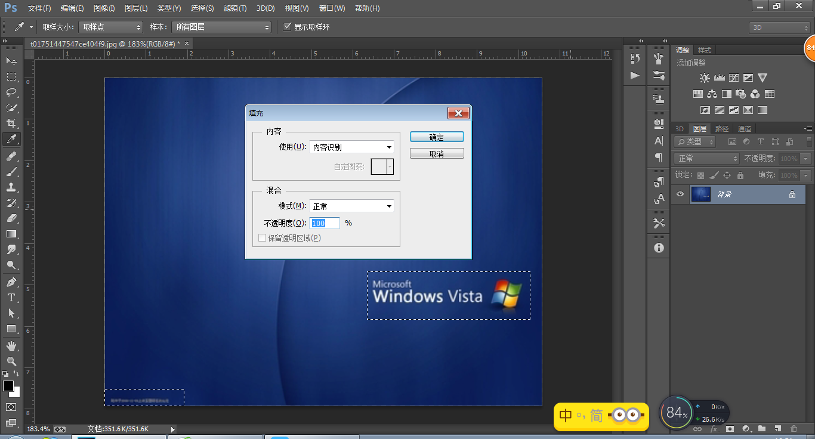This screenshot has height=439, width=815.
Task: Click the Opacity field in Fill dialog
Action: (325, 223)
